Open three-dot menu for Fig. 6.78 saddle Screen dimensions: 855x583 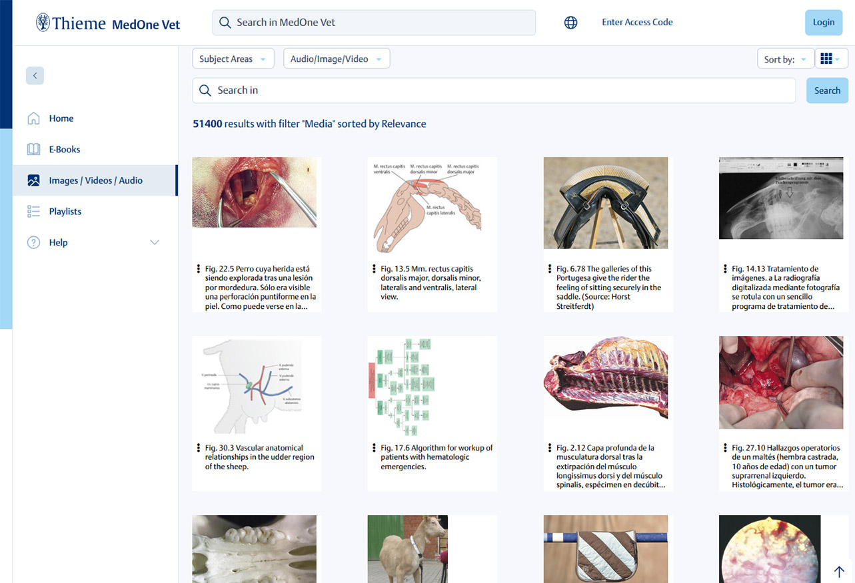click(x=549, y=269)
